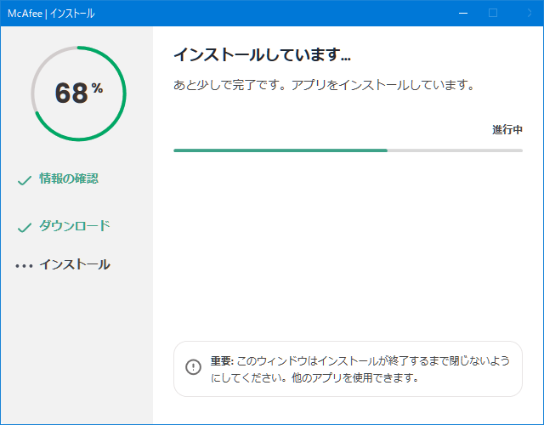This screenshot has width=544, height=425.
Task: Click the checkmark beside ダウンロード
Action: pos(25,228)
